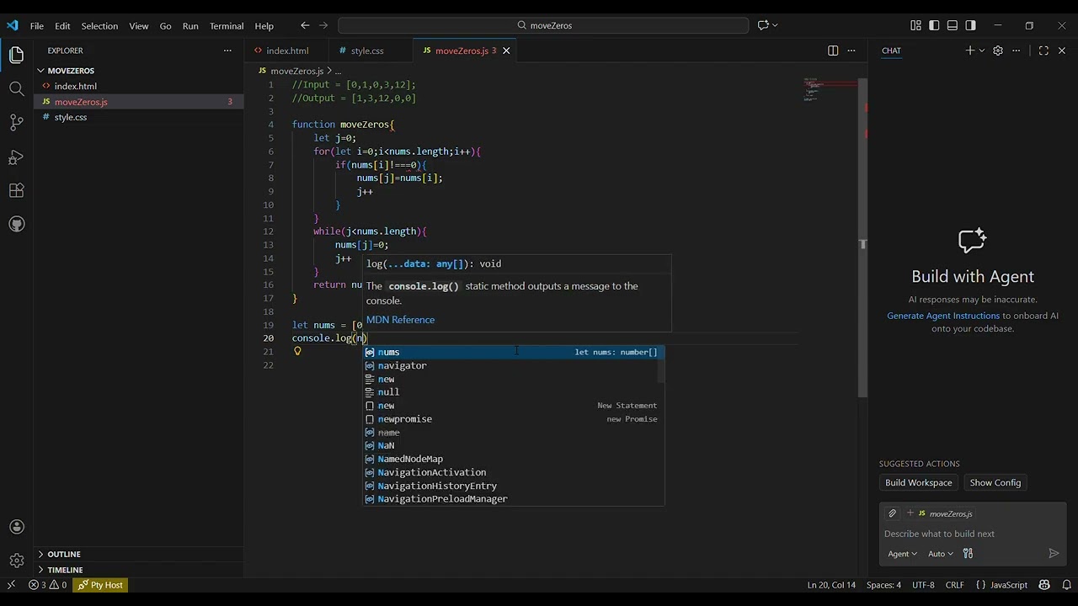Screen dimensions: 1078x606
Task: Toggle the bottom panel visibility
Action: tap(953, 25)
